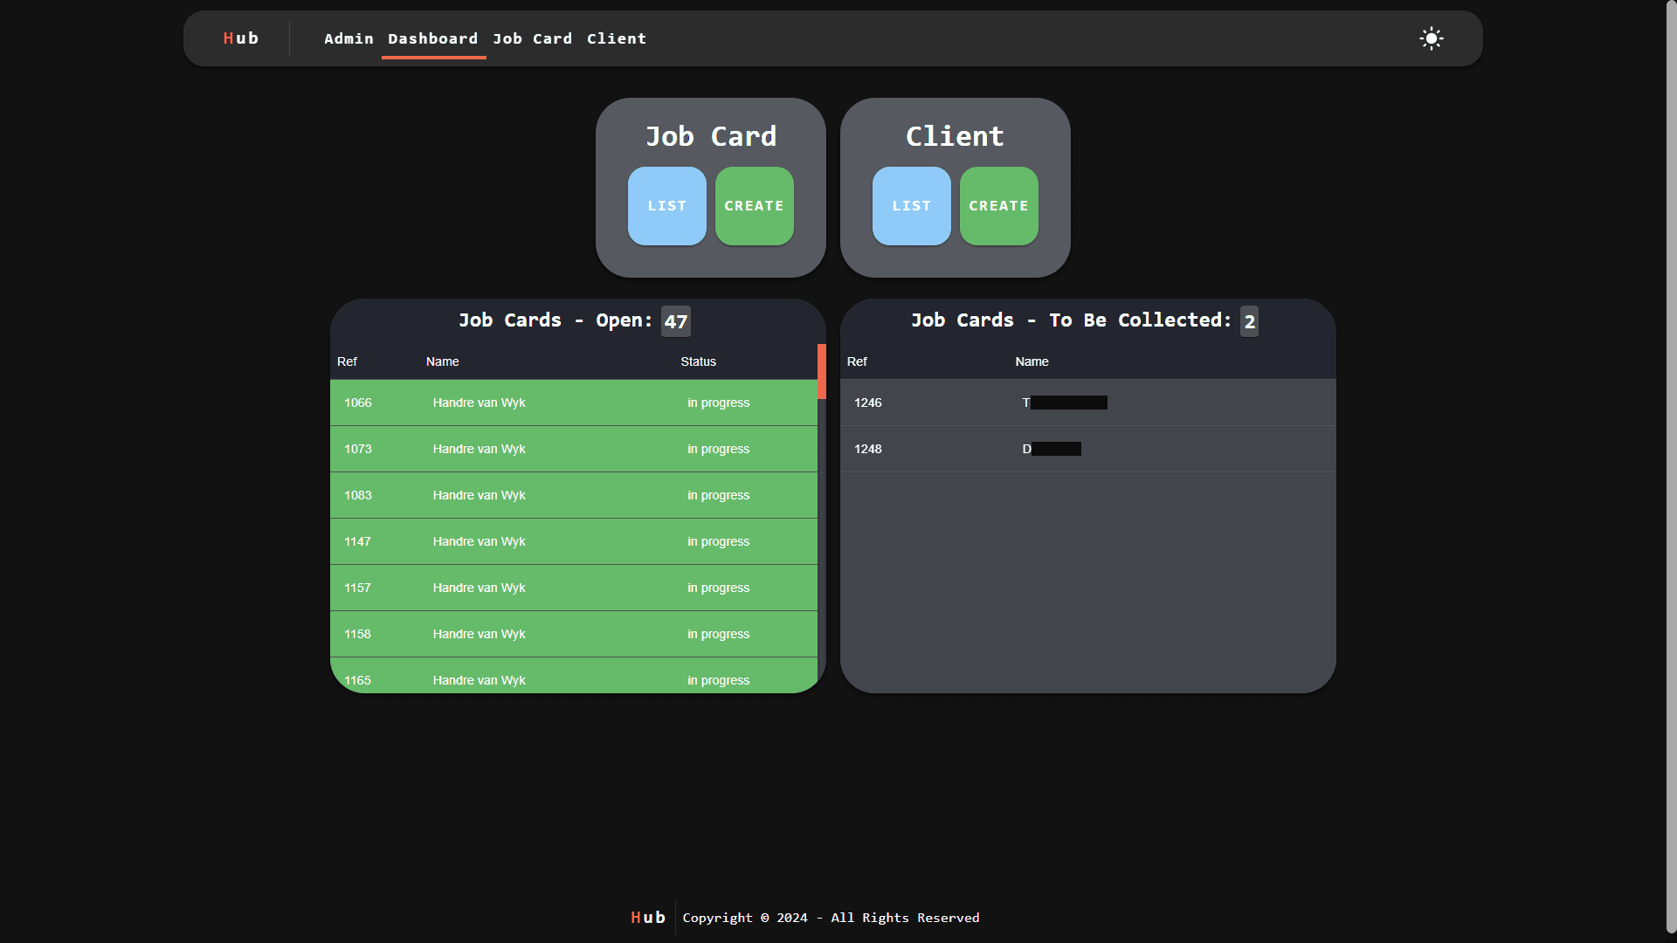The width and height of the screenshot is (1677, 943).
Task: Open job card 1066 for Handre van Wyk
Action: [573, 403]
